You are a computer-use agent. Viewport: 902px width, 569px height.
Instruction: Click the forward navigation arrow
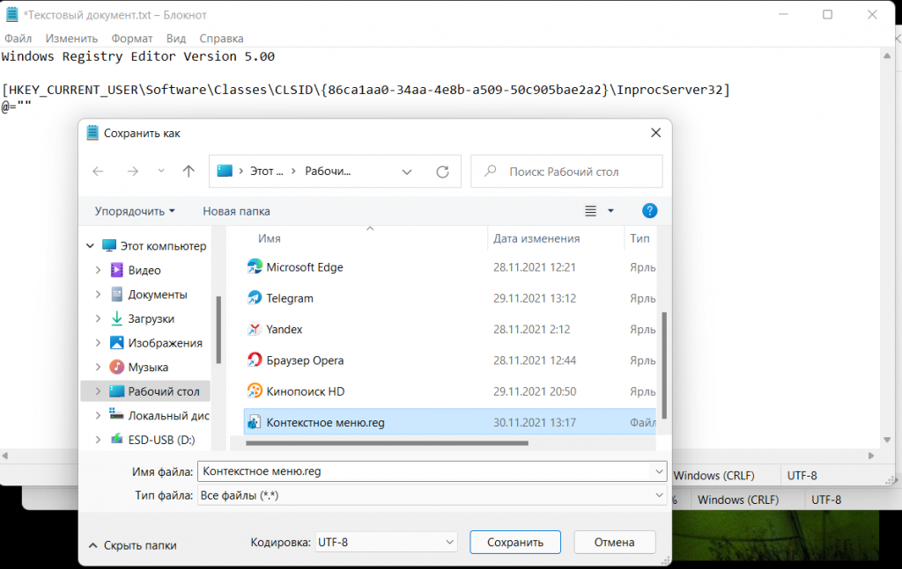point(133,171)
